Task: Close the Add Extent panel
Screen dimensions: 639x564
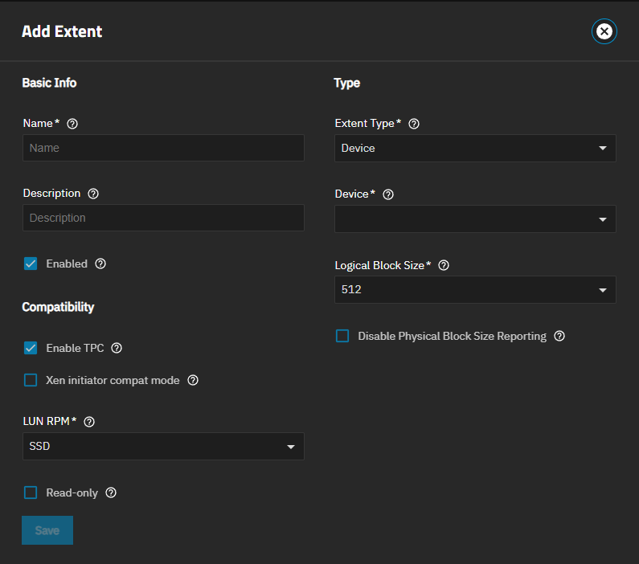Action: (x=604, y=31)
